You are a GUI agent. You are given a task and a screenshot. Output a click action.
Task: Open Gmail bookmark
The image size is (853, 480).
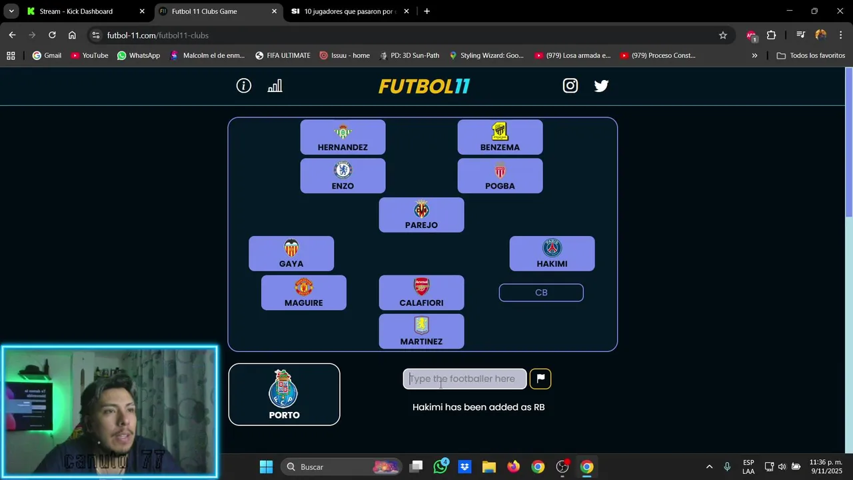[x=47, y=55]
